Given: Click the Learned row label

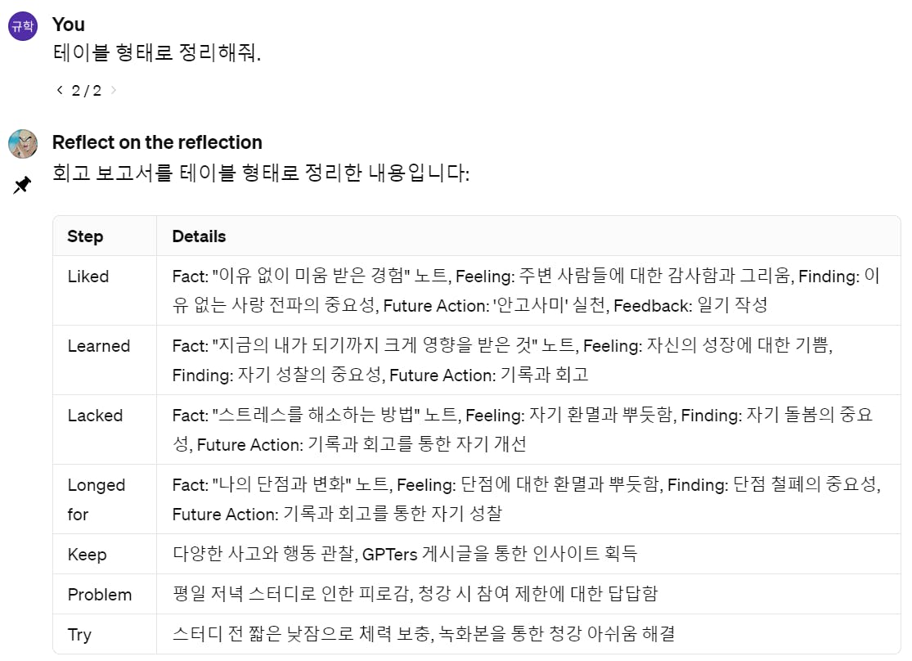Looking at the screenshot, I should coord(99,346).
